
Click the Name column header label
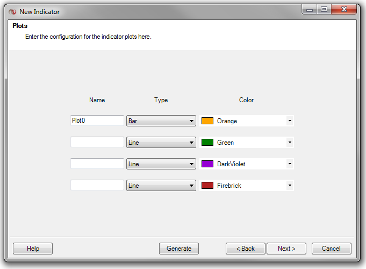(97, 100)
